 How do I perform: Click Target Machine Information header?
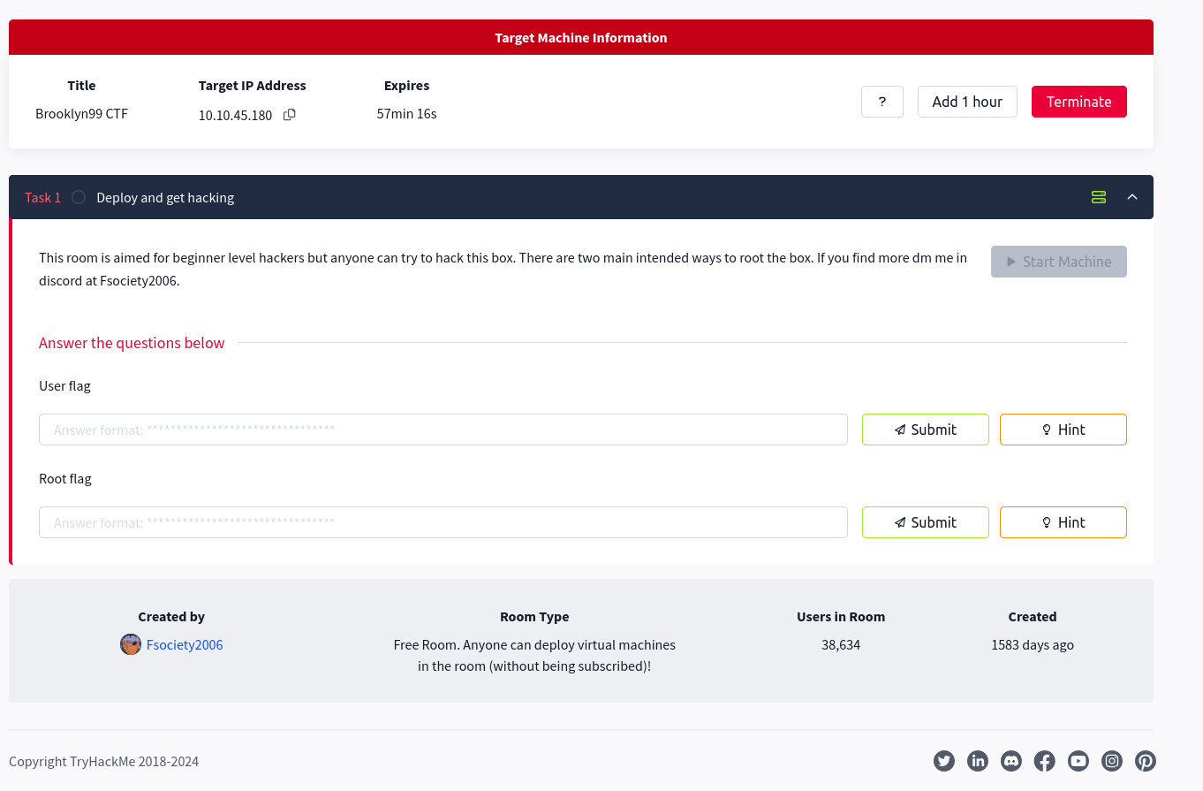pos(581,37)
